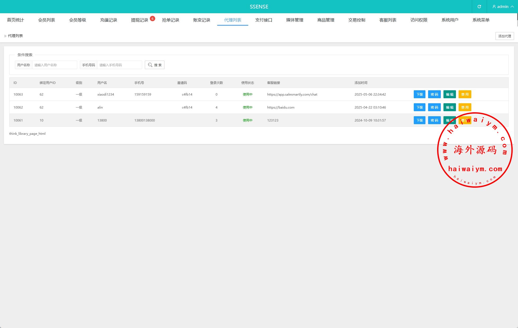The width and height of the screenshot is (518, 328).
Task: Open the salesmartly chat link
Action: 292,94
